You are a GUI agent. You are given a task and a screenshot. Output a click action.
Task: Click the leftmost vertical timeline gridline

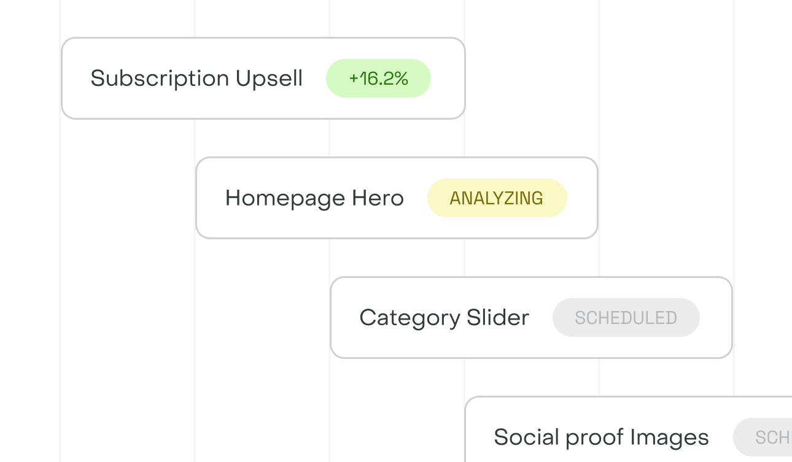pyautogui.click(x=60, y=245)
